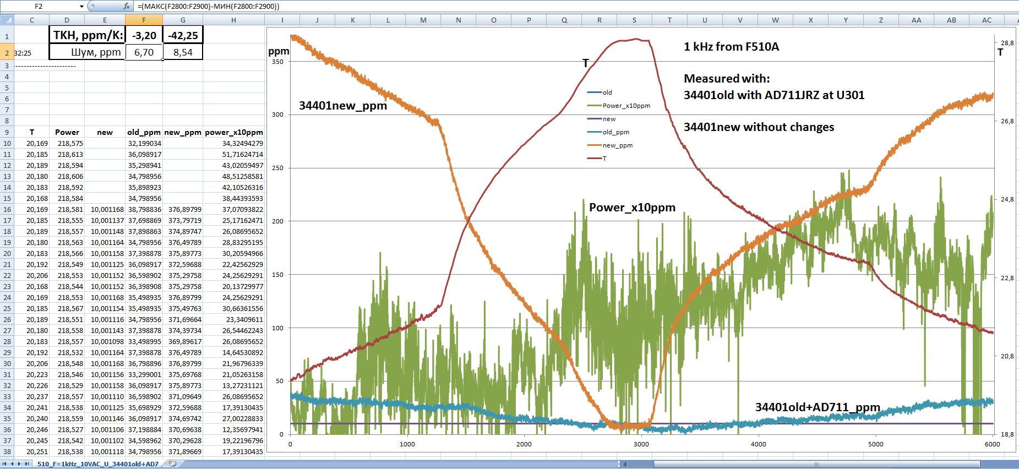Click the 'old' legend entry in chart
1019x469 pixels.
tap(600, 92)
